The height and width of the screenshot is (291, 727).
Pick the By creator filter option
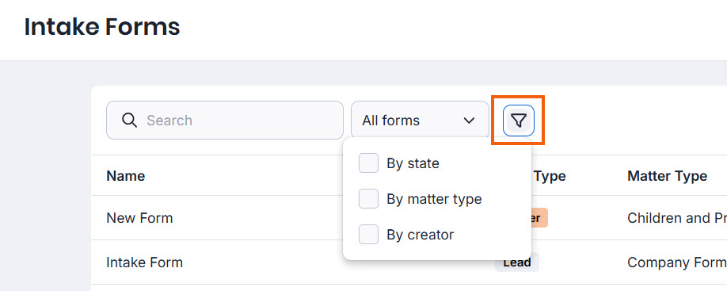pos(420,235)
